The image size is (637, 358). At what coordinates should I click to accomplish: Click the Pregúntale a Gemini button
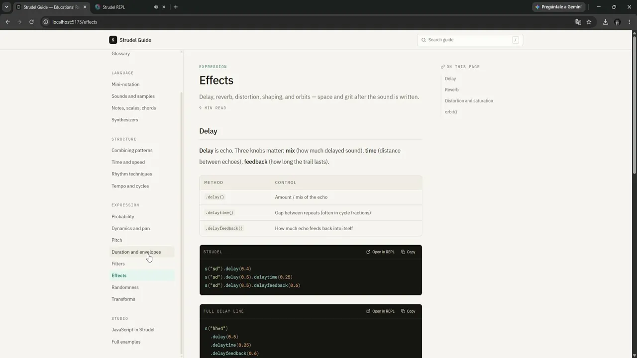click(x=558, y=7)
